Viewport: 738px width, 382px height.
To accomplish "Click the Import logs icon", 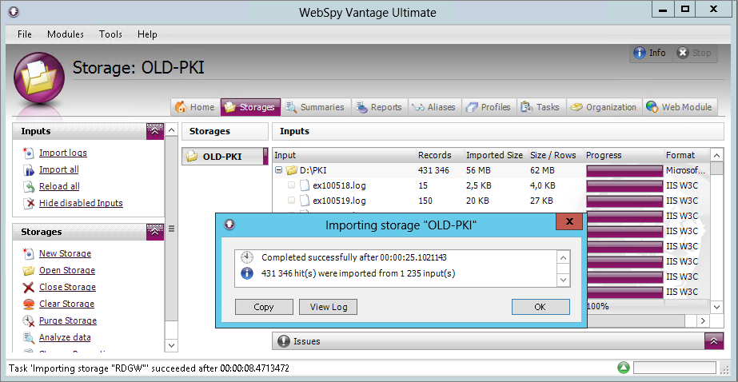I will [x=29, y=153].
